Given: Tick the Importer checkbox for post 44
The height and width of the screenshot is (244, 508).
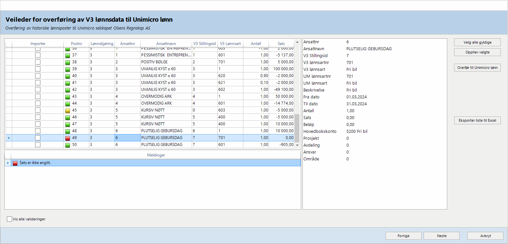Looking at the screenshot, I should [x=38, y=103].
